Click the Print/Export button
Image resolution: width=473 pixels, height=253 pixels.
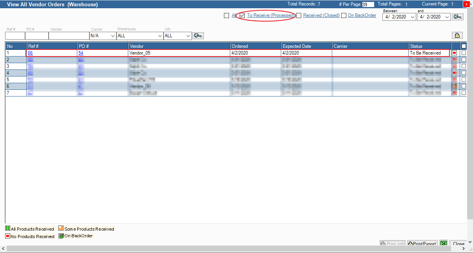(422, 244)
